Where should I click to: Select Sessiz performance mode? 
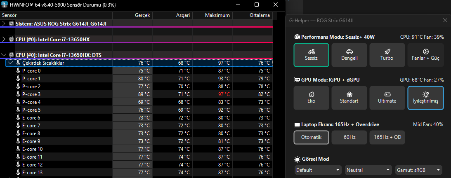coord(311,55)
